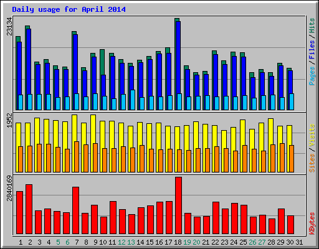The image size is (319, 249).
Task: Click the 1952 visits axis value
Action: coord(9,120)
